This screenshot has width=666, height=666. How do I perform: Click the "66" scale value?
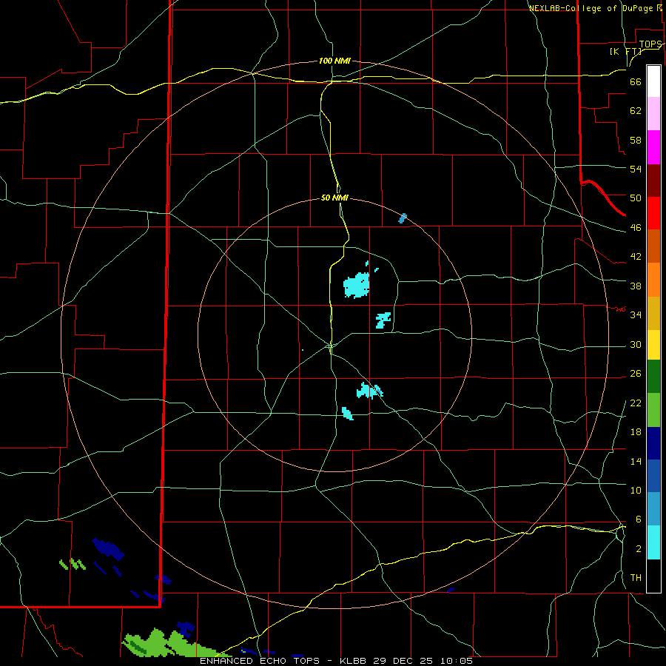point(636,81)
